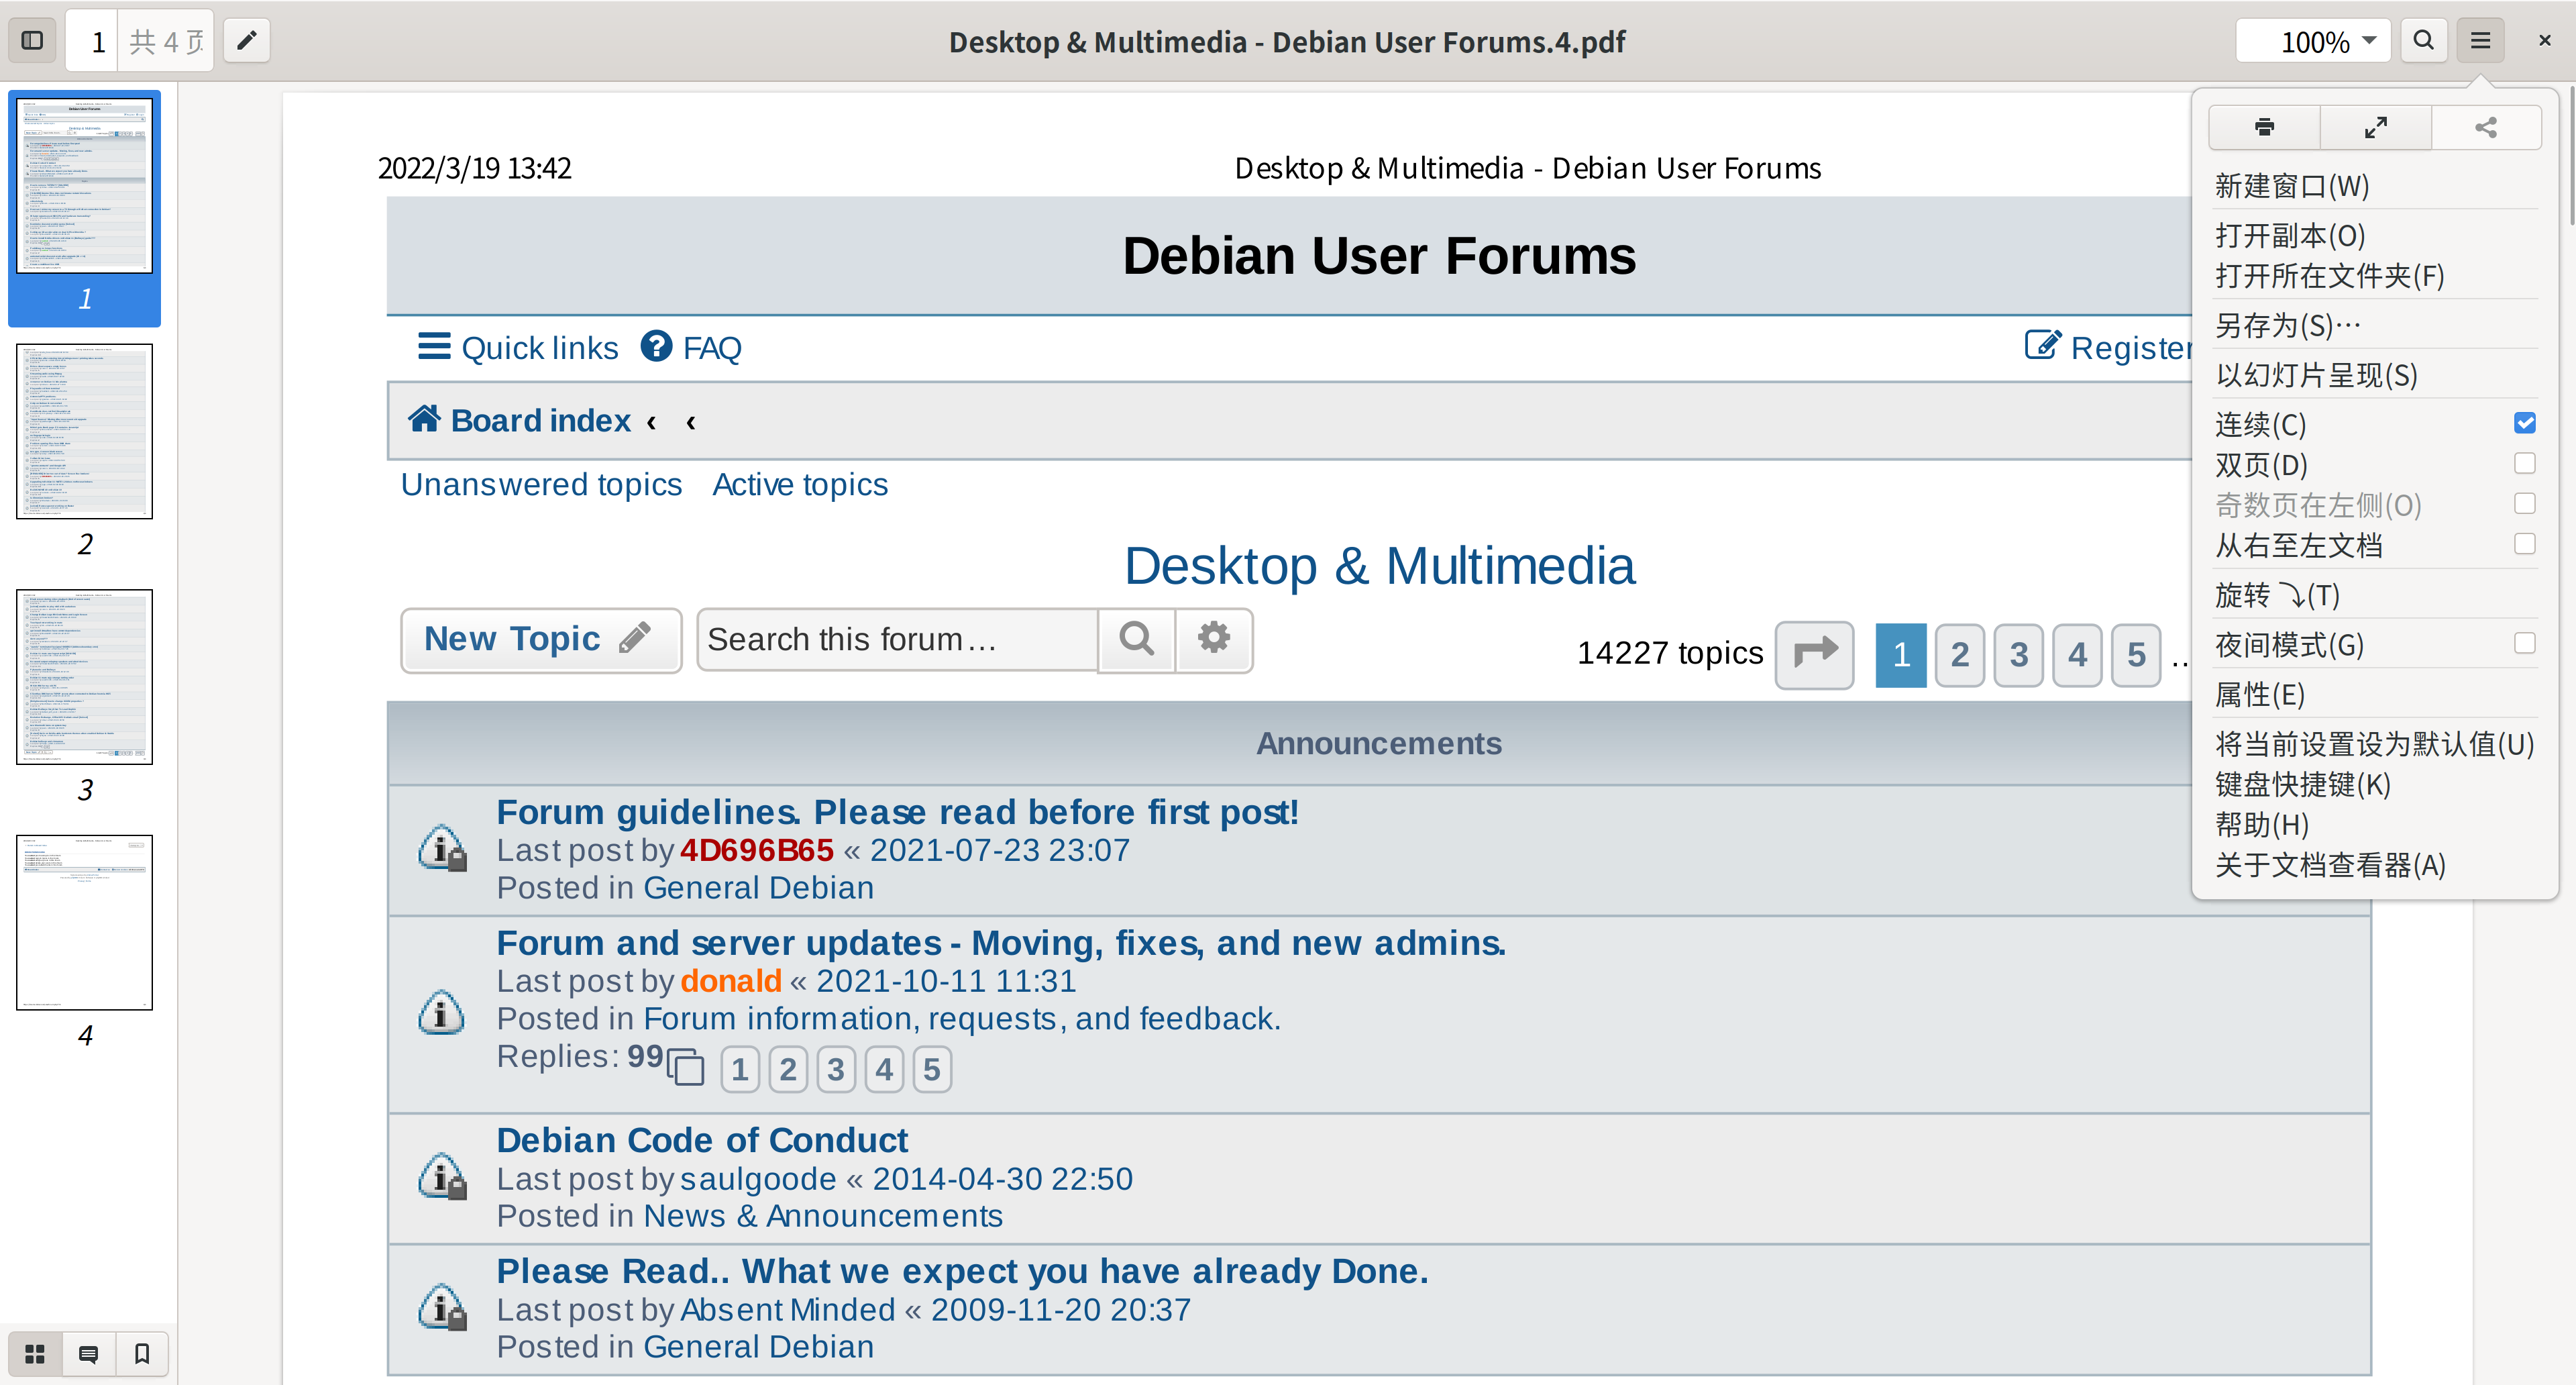Viewport: 2576px width, 1385px height.
Task: Enable 夜间模式(G) night mode checkbox
Action: [x=2524, y=643]
